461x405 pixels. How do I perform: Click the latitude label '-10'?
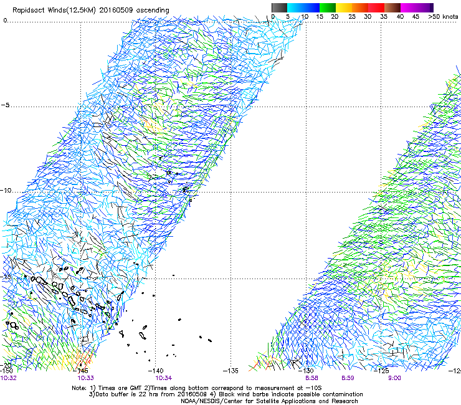pos(6,190)
